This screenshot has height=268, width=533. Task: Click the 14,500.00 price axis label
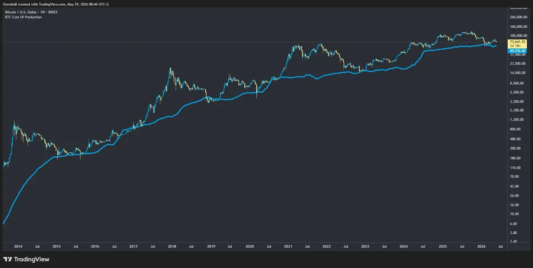518,73
